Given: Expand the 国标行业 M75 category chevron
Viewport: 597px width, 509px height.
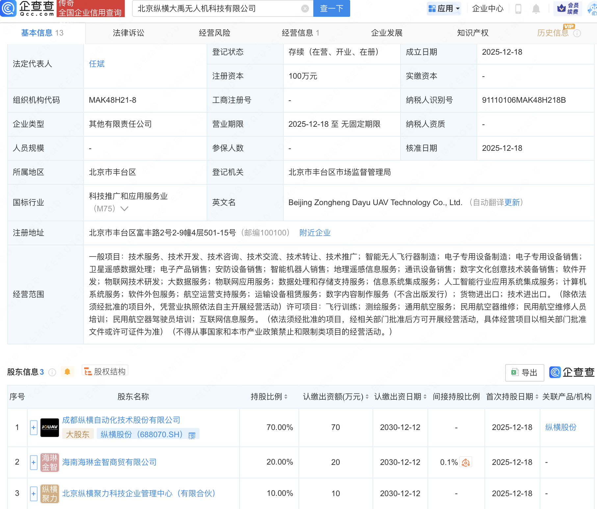Looking at the screenshot, I should pyautogui.click(x=124, y=208).
